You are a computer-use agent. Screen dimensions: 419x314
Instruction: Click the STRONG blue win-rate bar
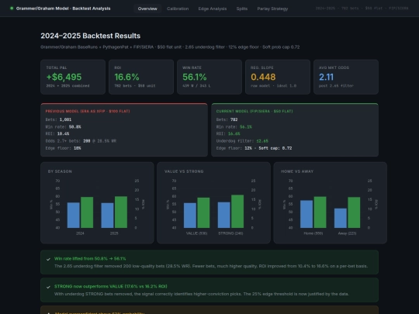224,215
